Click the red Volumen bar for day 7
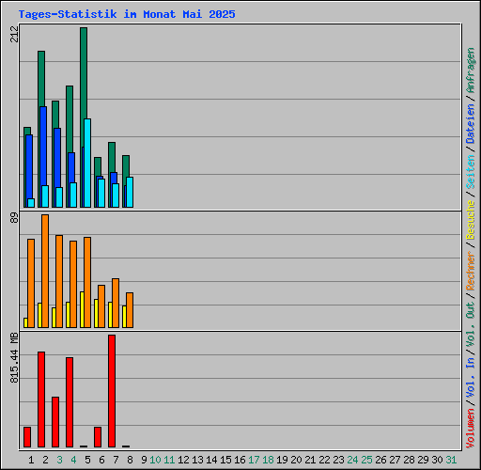This screenshot has width=481, height=470. coord(112,391)
